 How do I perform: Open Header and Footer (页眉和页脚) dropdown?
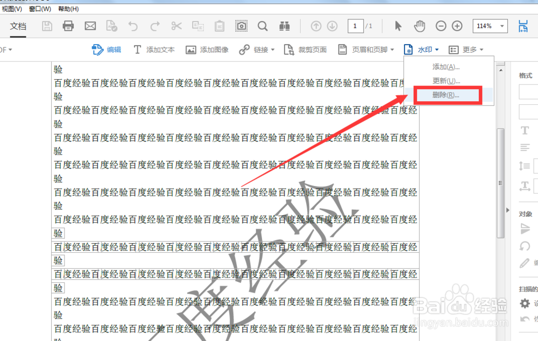[x=366, y=49]
